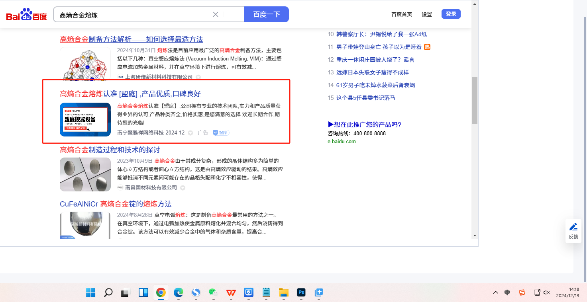The image size is (587, 302).
Task: Open result 高熵合金制造过程和技术的探讨
Action: coord(110,150)
